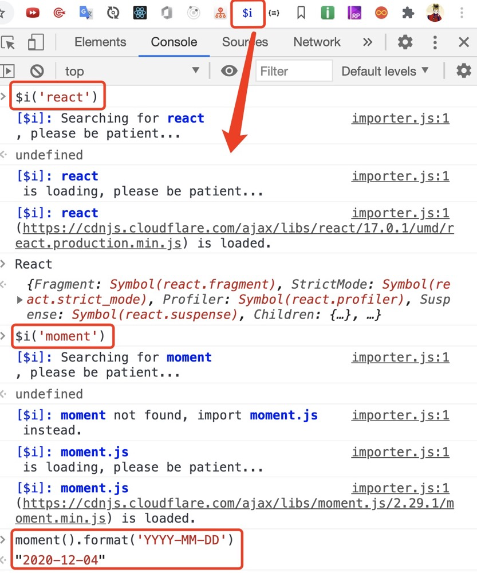Viewport: 477px width, 573px height.
Task: Click the curly braces JSON extension icon
Action: (274, 13)
